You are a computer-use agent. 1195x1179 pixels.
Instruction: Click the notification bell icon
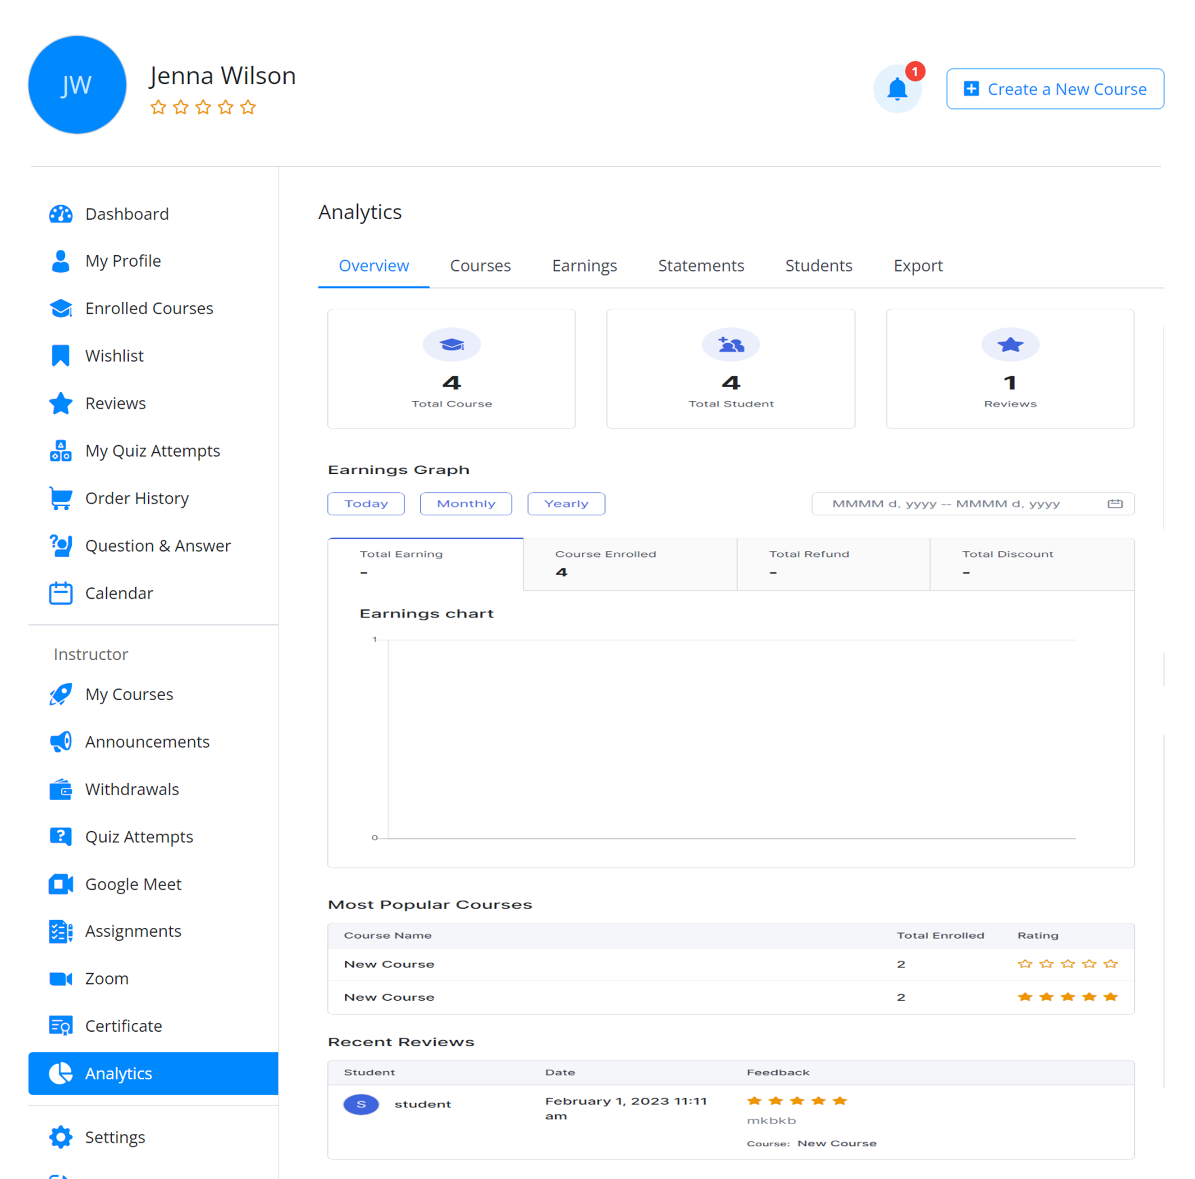(x=897, y=90)
